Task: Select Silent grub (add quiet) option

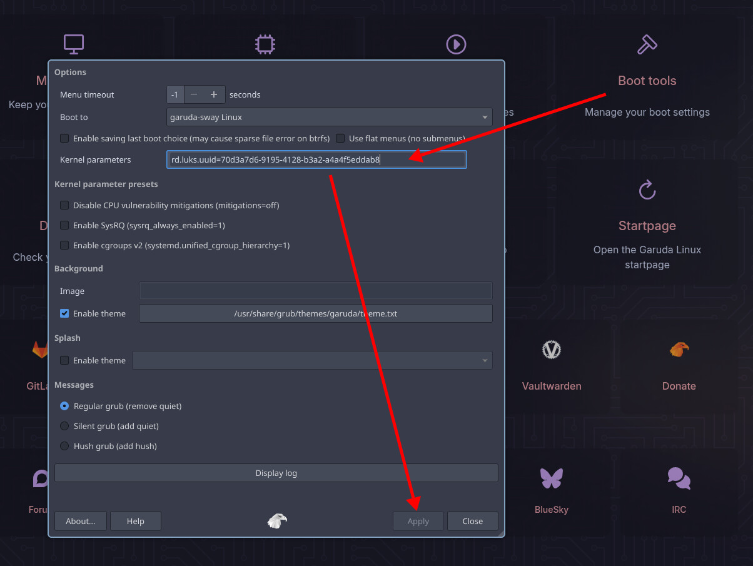Action: coord(64,426)
